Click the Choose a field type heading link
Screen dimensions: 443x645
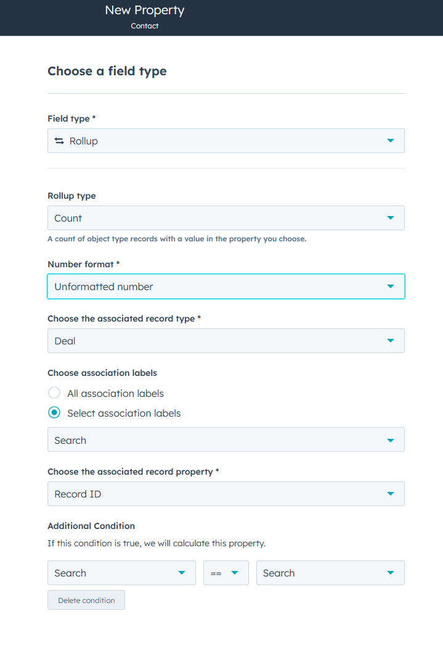(106, 71)
